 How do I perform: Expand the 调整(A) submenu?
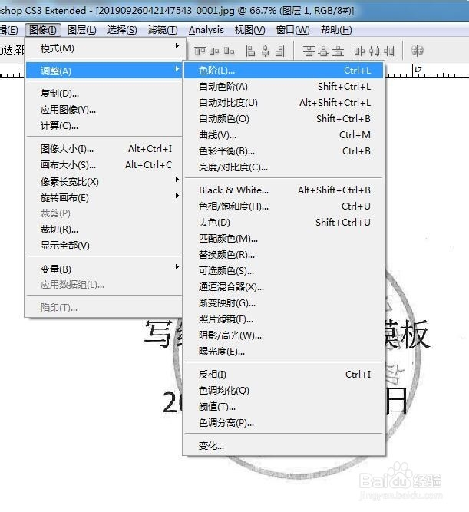pyautogui.click(x=104, y=71)
